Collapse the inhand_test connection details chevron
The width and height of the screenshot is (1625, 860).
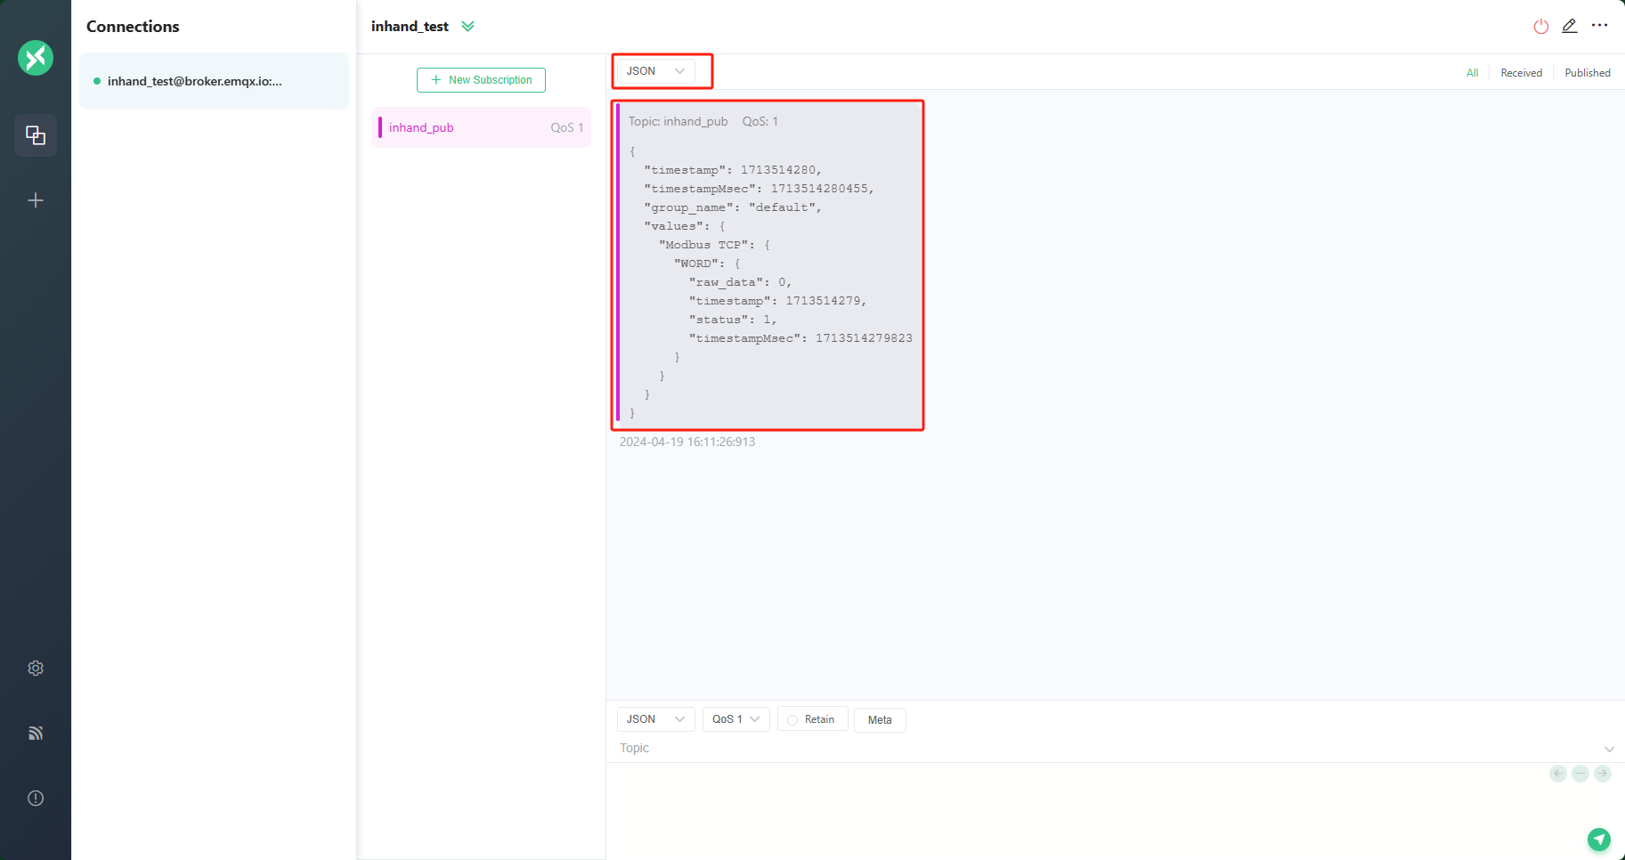(467, 27)
